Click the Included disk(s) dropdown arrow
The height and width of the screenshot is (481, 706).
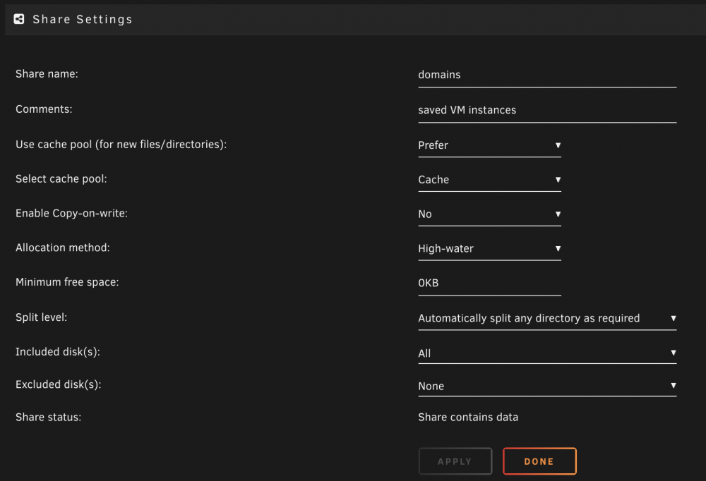tap(673, 353)
